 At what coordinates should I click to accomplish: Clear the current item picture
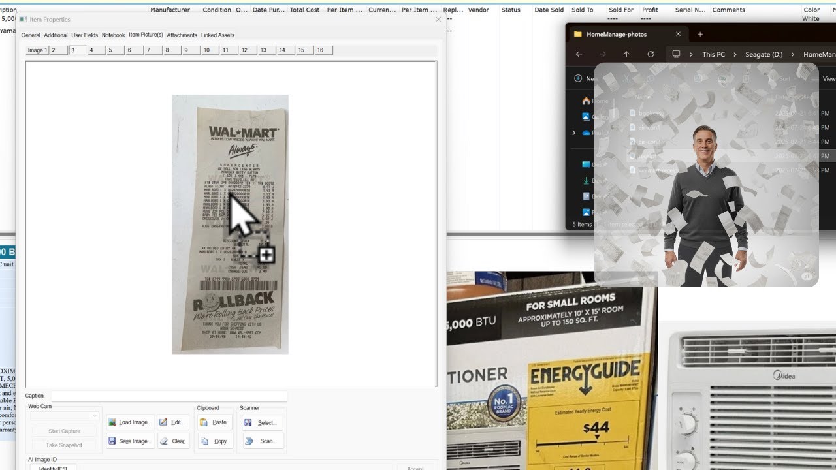click(x=173, y=441)
